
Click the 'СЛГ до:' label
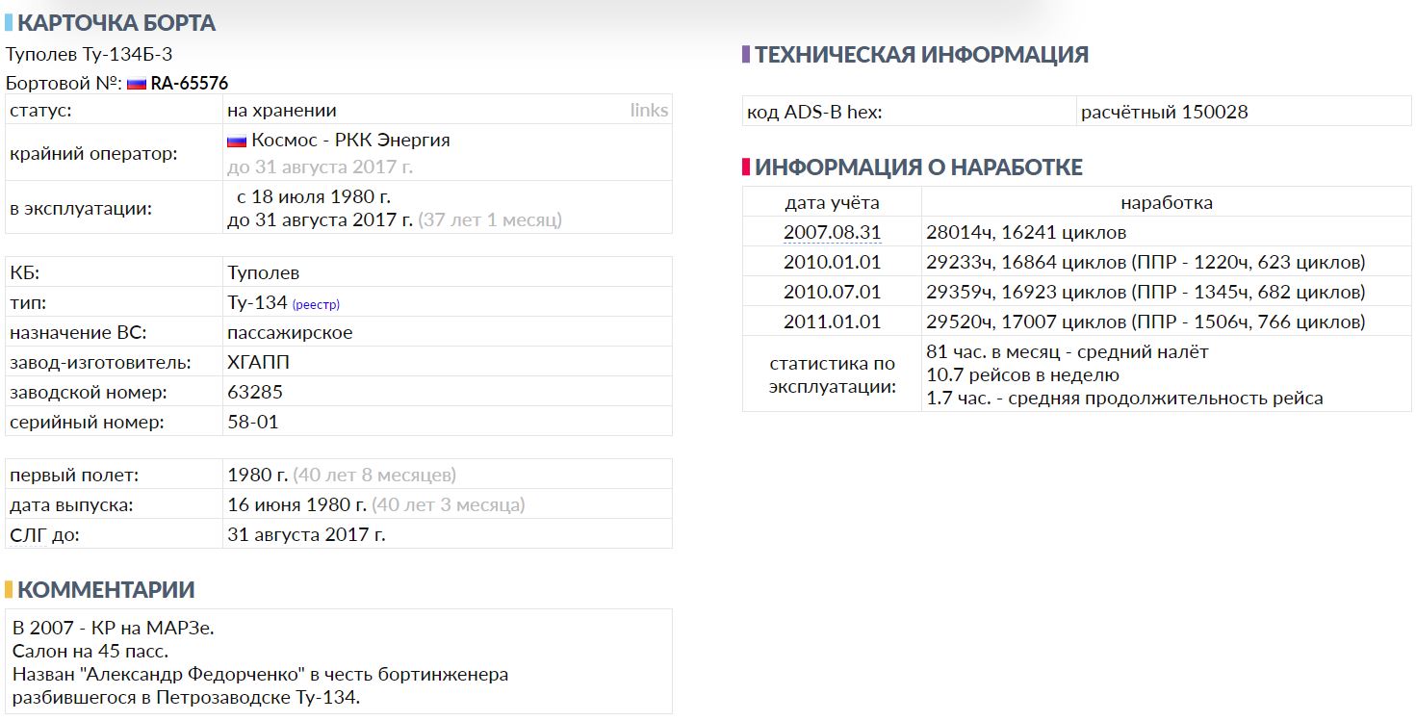(x=44, y=535)
